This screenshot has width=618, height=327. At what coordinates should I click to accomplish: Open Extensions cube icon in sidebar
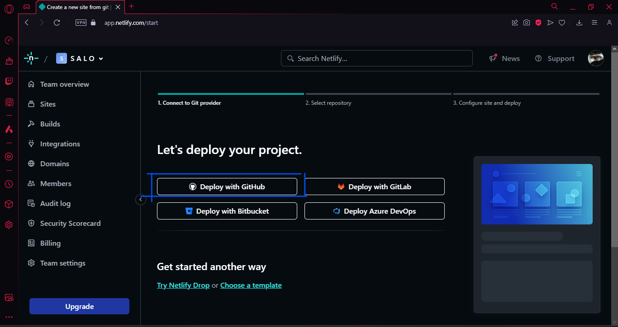point(9,204)
